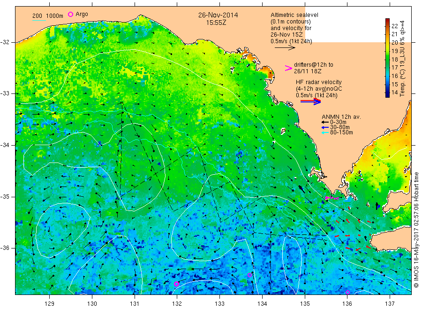This screenshot has width=422, height=310.
Task: Click the temperature color bar scale
Action: click(387, 58)
